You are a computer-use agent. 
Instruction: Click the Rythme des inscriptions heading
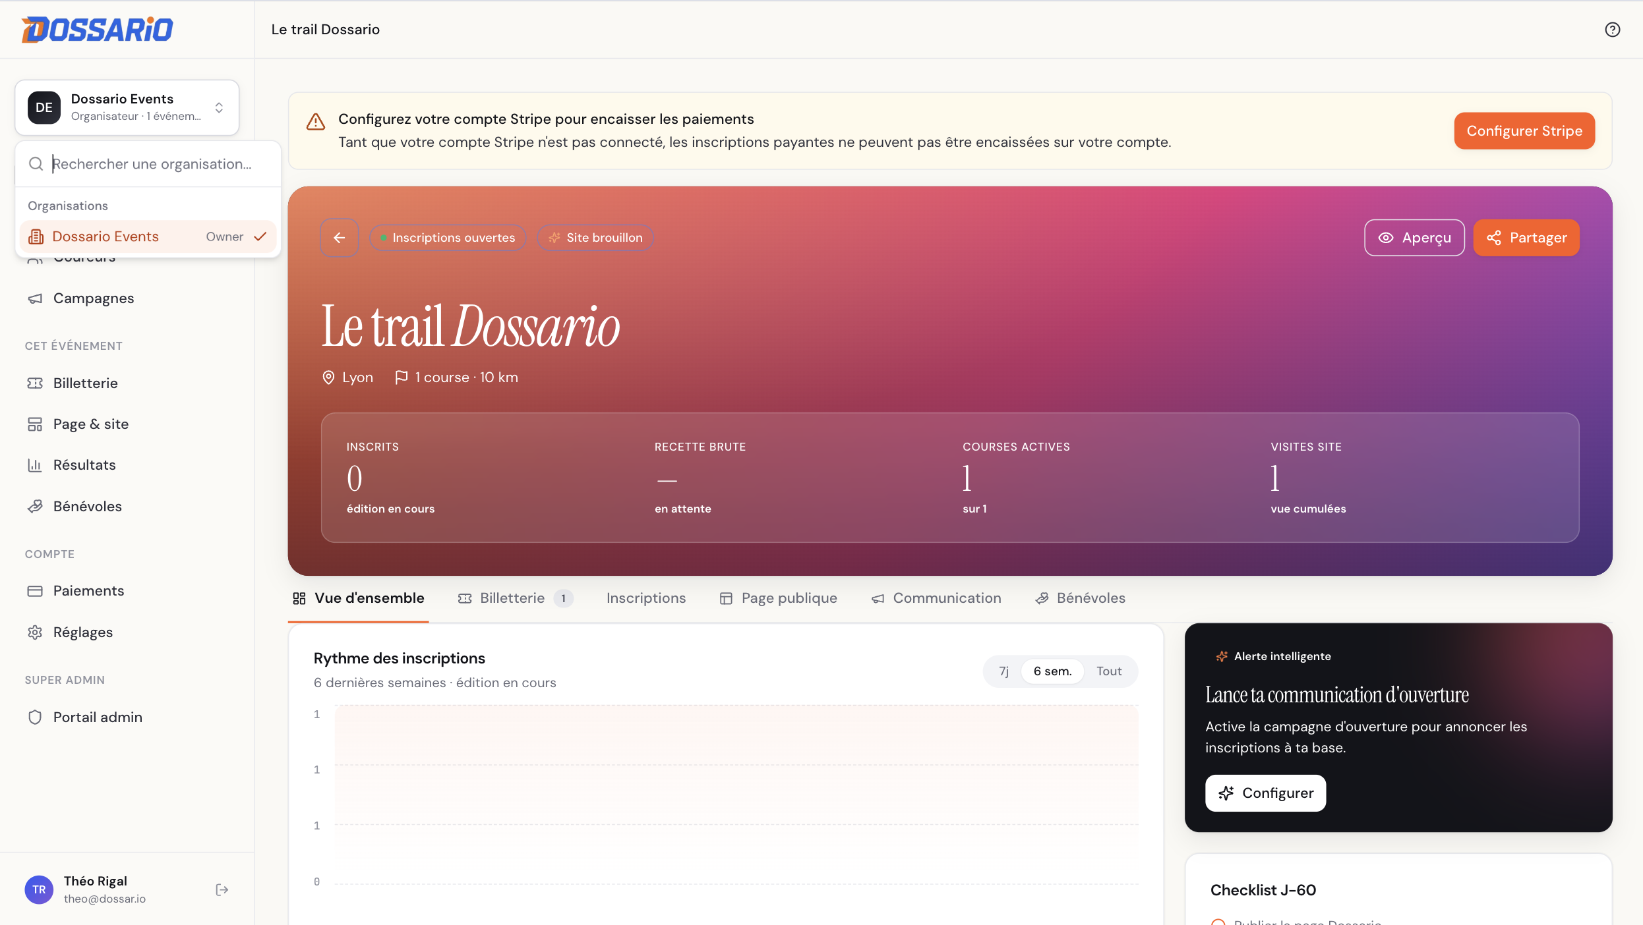[399, 658]
